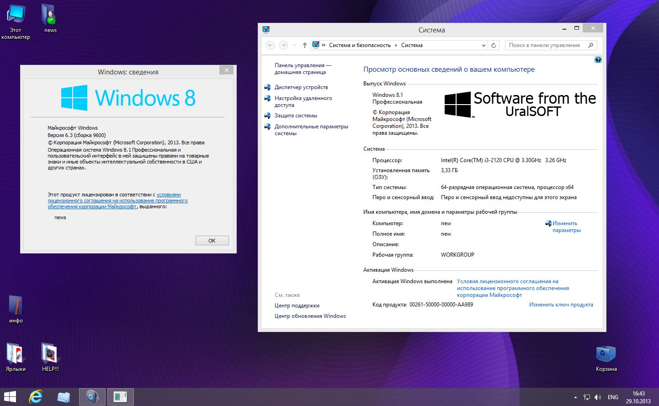The width and height of the screenshot is (659, 406).
Task: Open the 'Ярлыки' desktop folder icon
Action: [x=16, y=357]
